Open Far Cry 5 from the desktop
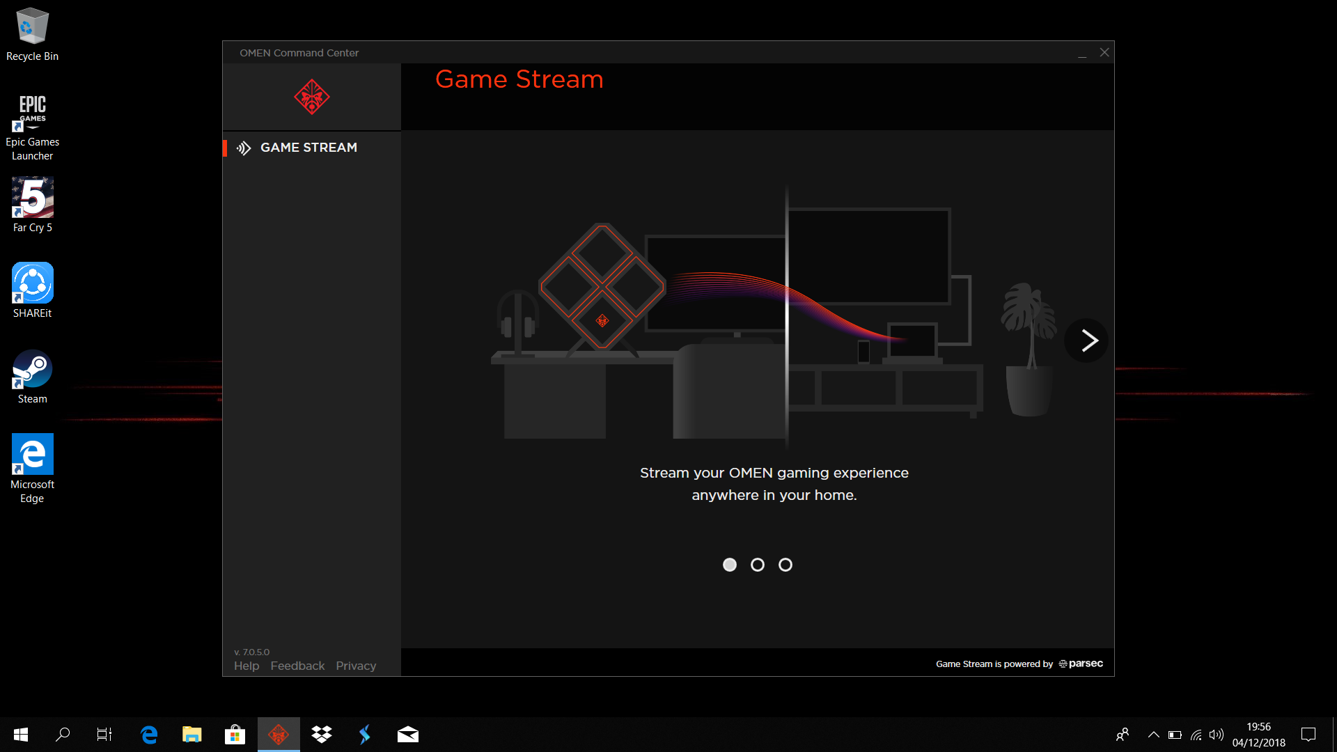1337x752 pixels. tap(32, 197)
